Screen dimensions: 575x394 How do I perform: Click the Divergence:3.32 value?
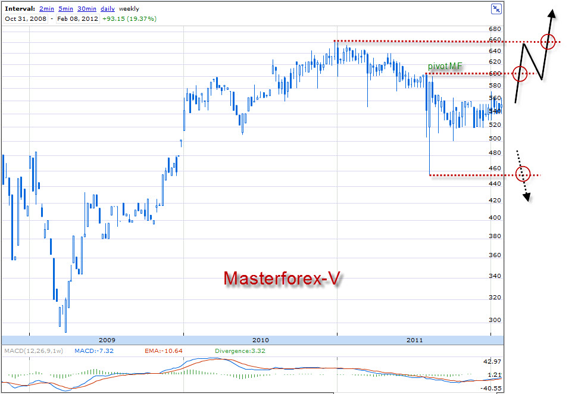[x=240, y=351]
